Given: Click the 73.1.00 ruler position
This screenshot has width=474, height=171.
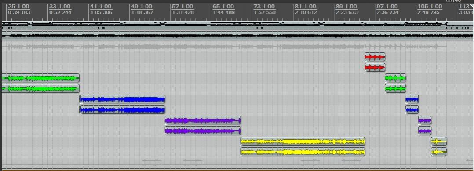Looking at the screenshot, I should pos(264,7).
